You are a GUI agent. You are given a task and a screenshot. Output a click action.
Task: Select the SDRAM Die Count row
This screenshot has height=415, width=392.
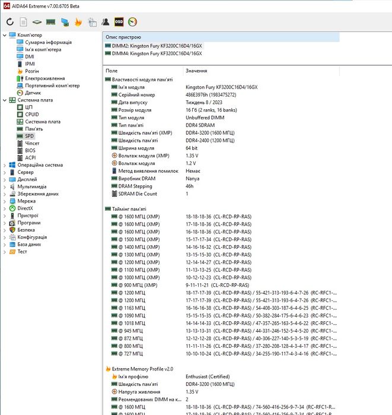pos(221,194)
